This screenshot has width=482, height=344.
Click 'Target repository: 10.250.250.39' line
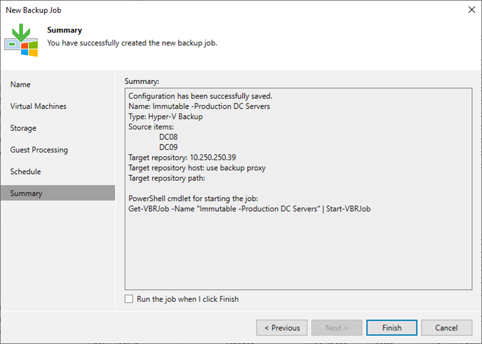182,158
